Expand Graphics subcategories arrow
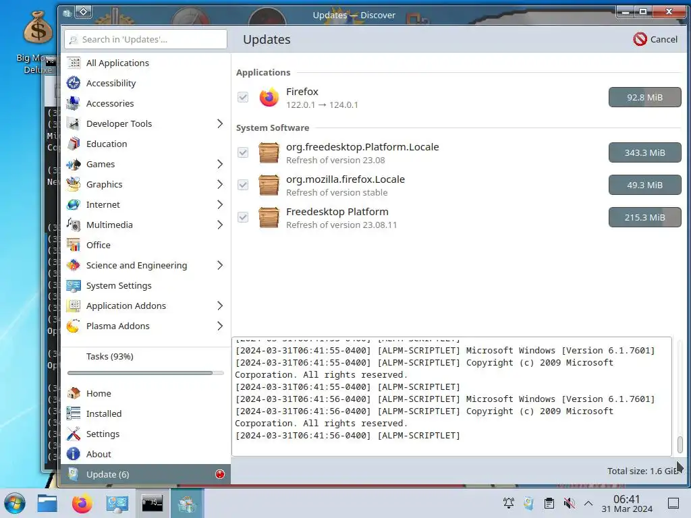The width and height of the screenshot is (691, 518). pyautogui.click(x=220, y=185)
